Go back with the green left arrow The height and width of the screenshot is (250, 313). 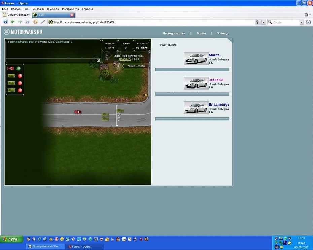pyautogui.click(x=13, y=22)
